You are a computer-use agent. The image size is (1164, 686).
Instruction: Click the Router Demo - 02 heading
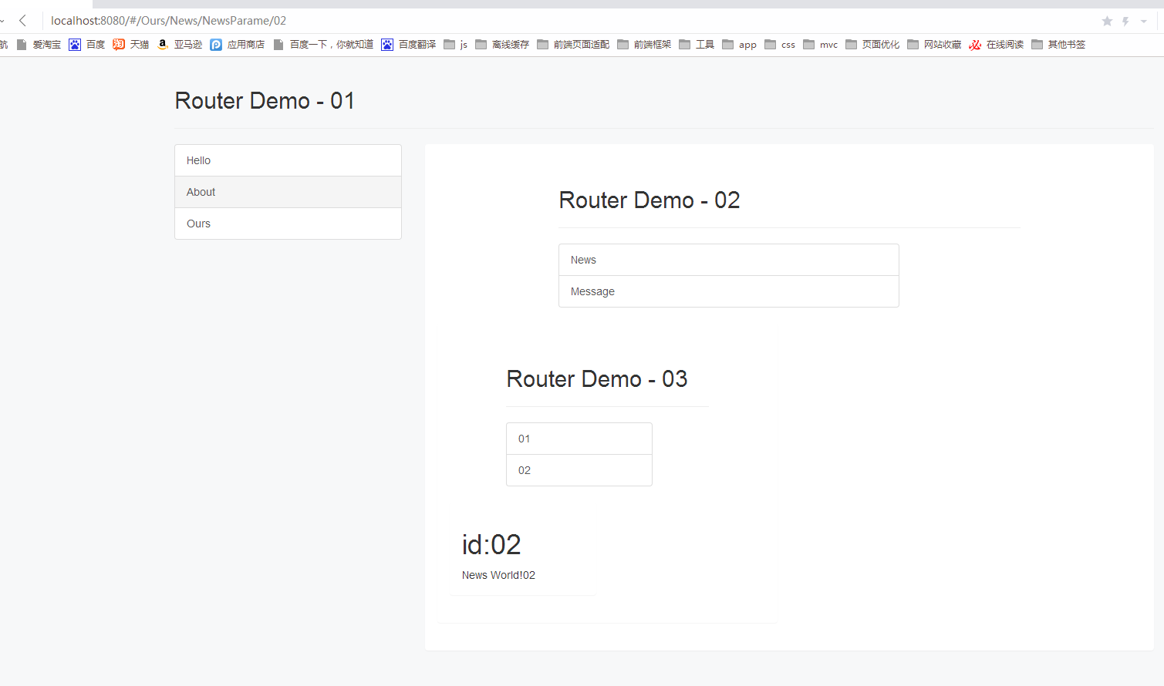tap(649, 200)
